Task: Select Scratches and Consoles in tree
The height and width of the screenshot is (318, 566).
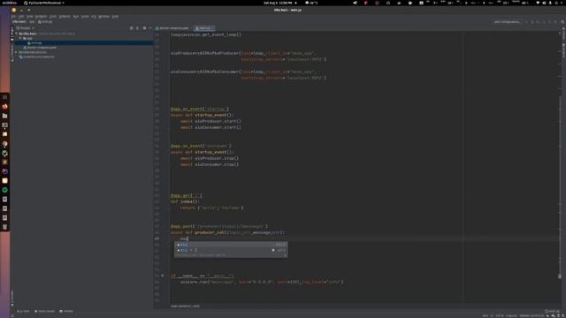Action: click(x=36, y=57)
